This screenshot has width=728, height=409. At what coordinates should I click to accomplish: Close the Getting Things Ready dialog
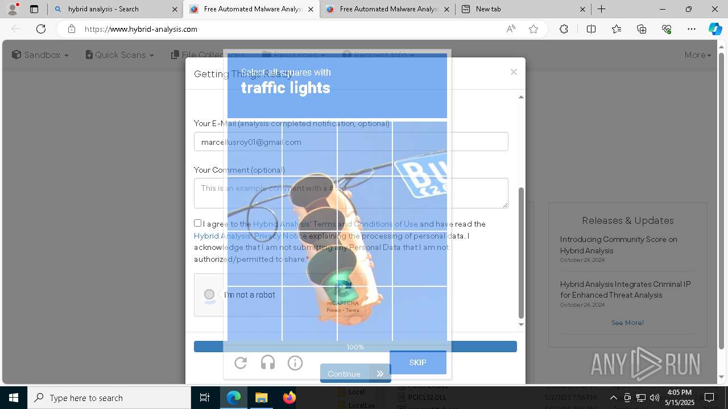click(x=514, y=72)
